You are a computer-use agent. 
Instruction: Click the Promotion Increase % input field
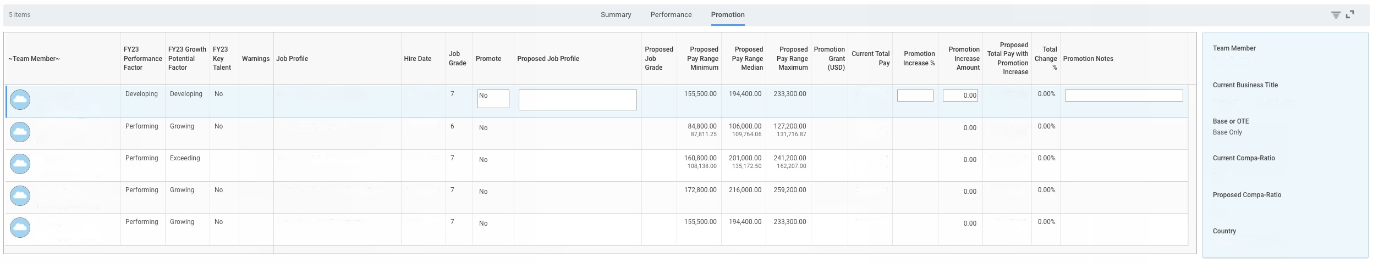coord(915,96)
